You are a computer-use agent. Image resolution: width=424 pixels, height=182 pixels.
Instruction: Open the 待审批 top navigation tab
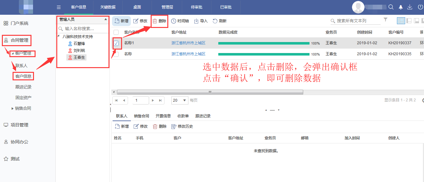[x=197, y=7]
